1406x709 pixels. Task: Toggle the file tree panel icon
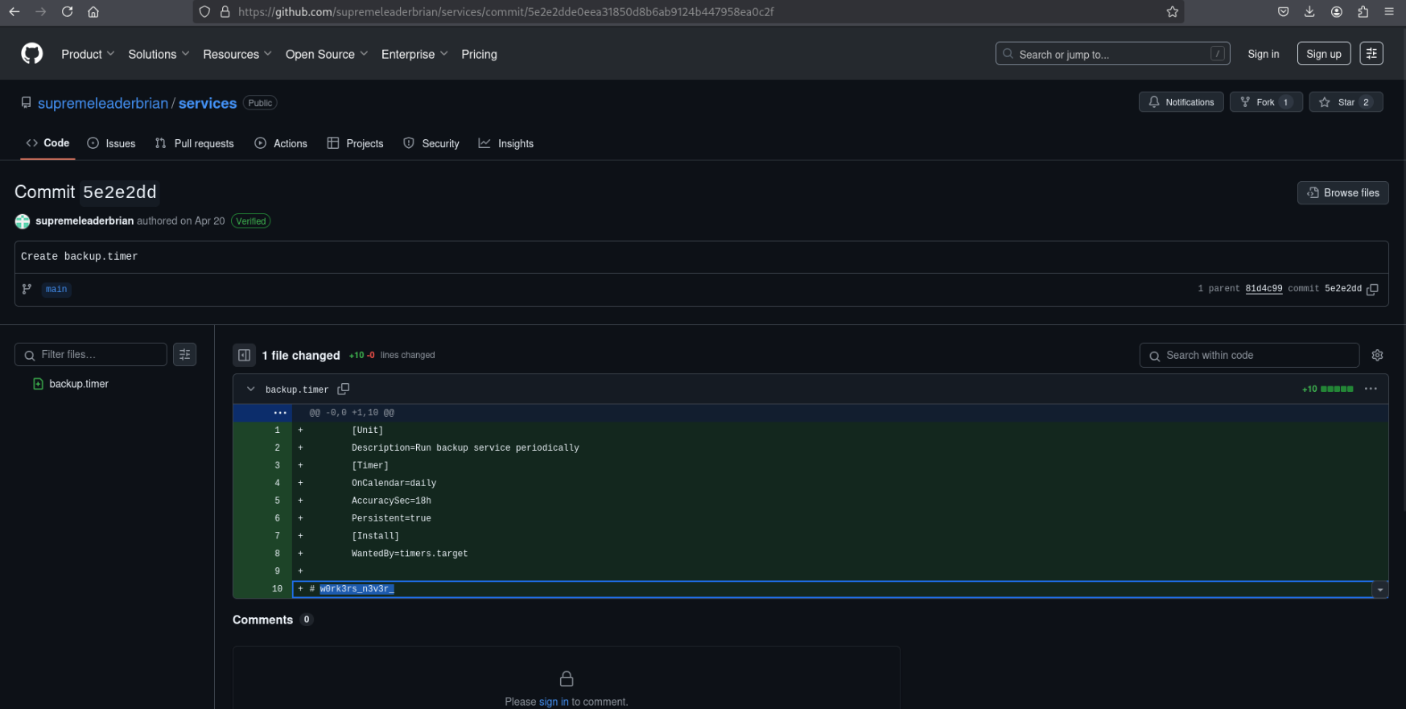point(244,355)
